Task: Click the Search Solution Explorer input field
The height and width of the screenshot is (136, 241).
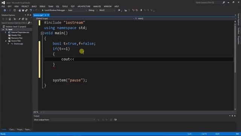Action: [14, 23]
